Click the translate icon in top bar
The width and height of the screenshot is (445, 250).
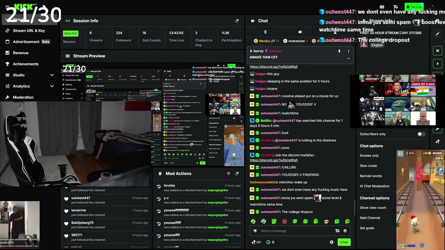point(395,7)
